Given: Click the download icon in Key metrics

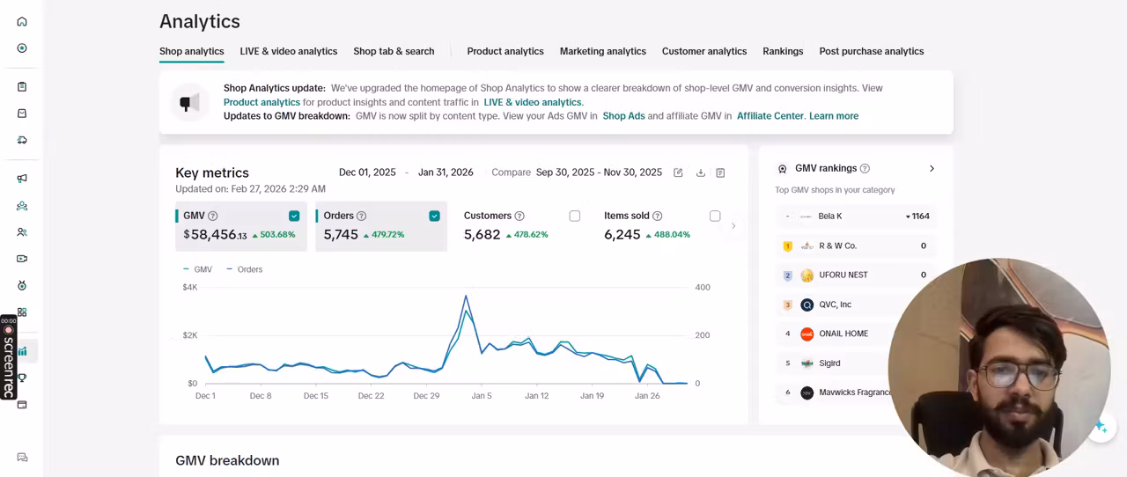Looking at the screenshot, I should click(701, 172).
